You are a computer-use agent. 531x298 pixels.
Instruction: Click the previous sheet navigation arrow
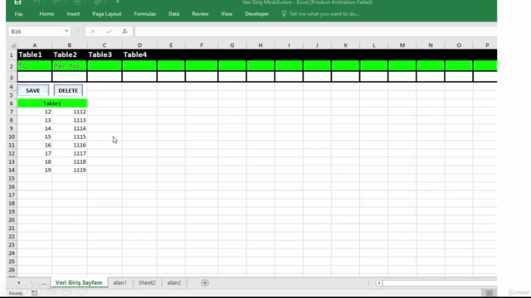(19, 283)
